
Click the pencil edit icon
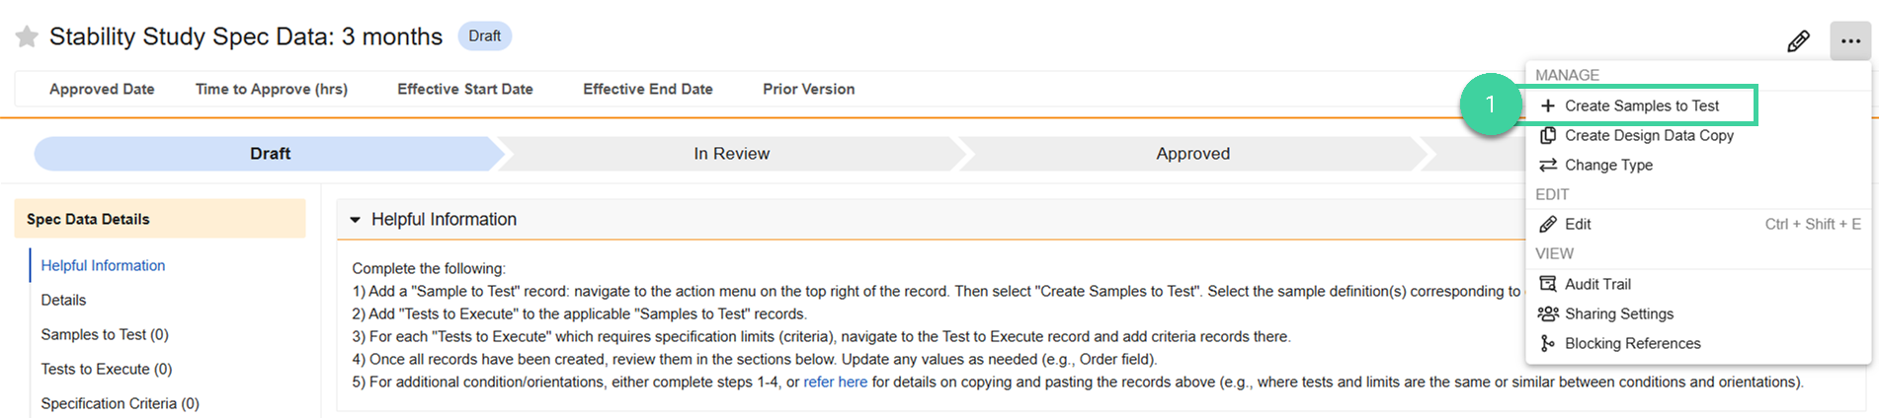(x=1798, y=41)
